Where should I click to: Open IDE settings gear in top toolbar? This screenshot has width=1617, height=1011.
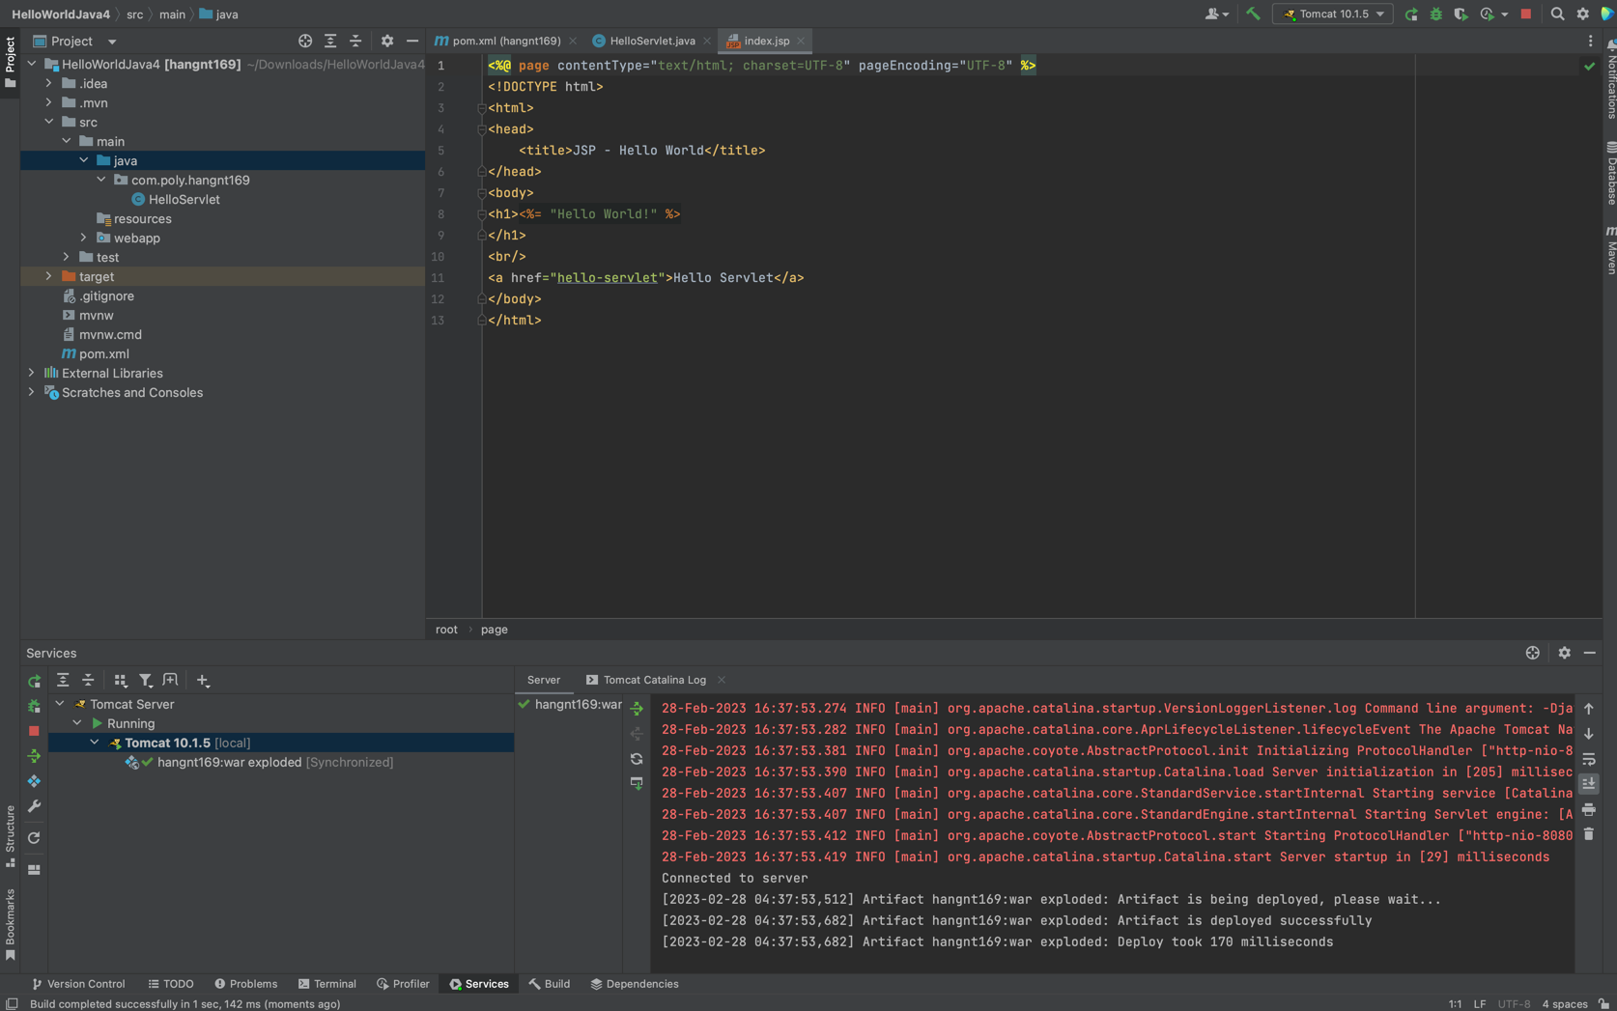coord(1582,14)
